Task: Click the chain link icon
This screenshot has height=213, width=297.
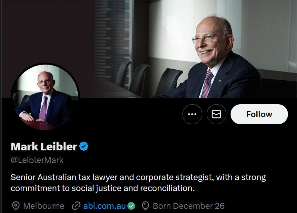Action: coord(76,206)
